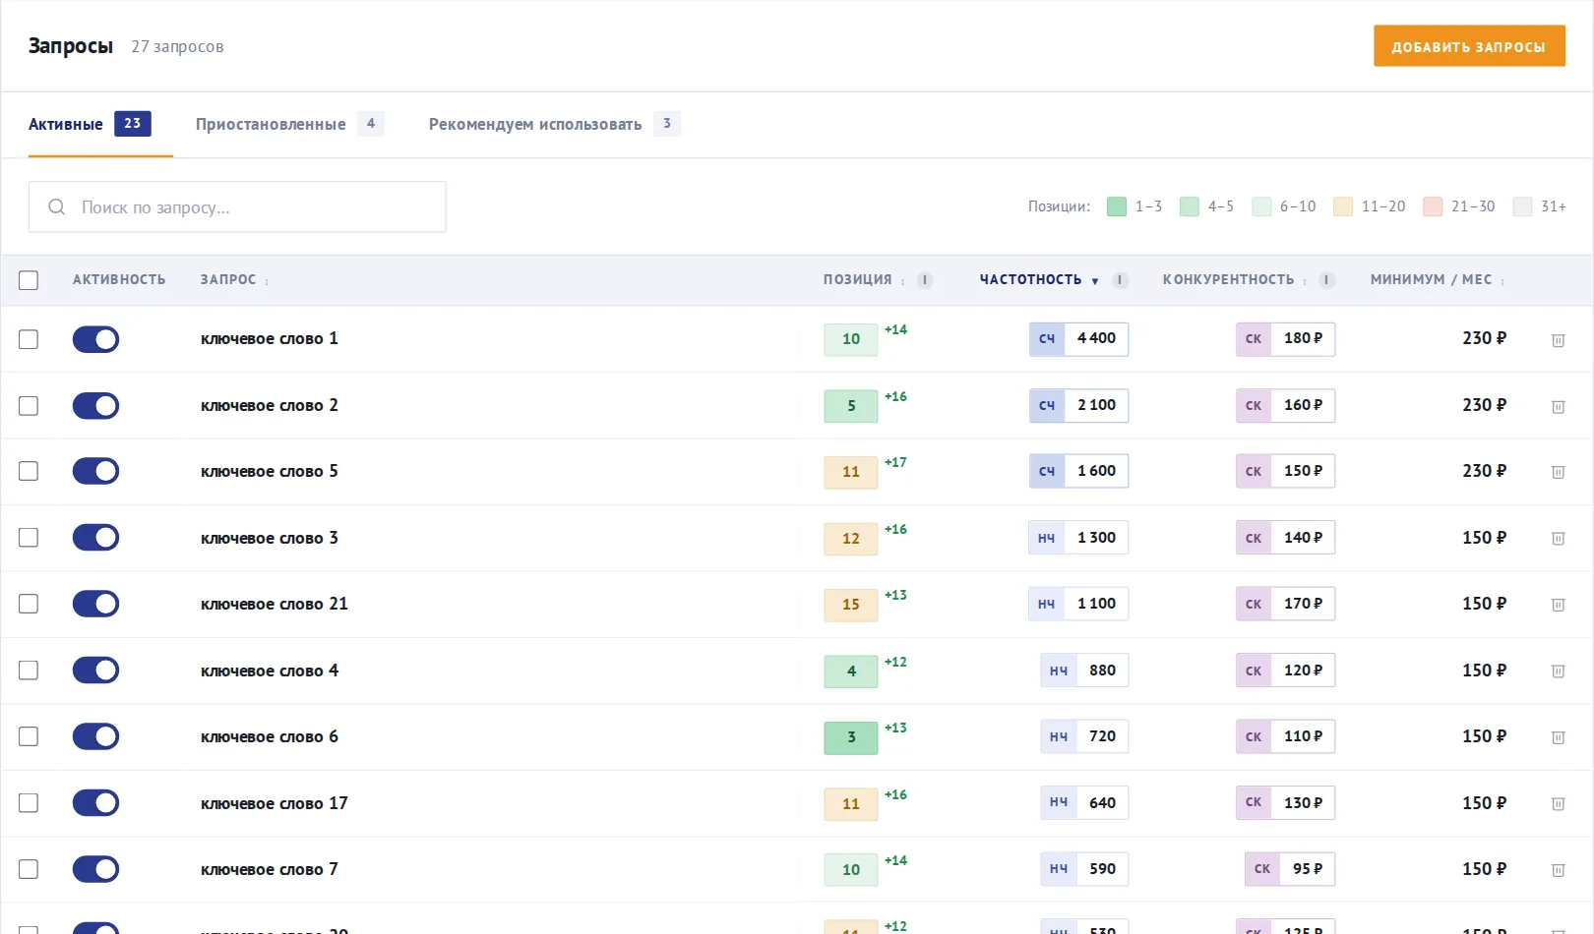Delete ключевое слово 7 using trash icon

pyautogui.click(x=1558, y=870)
